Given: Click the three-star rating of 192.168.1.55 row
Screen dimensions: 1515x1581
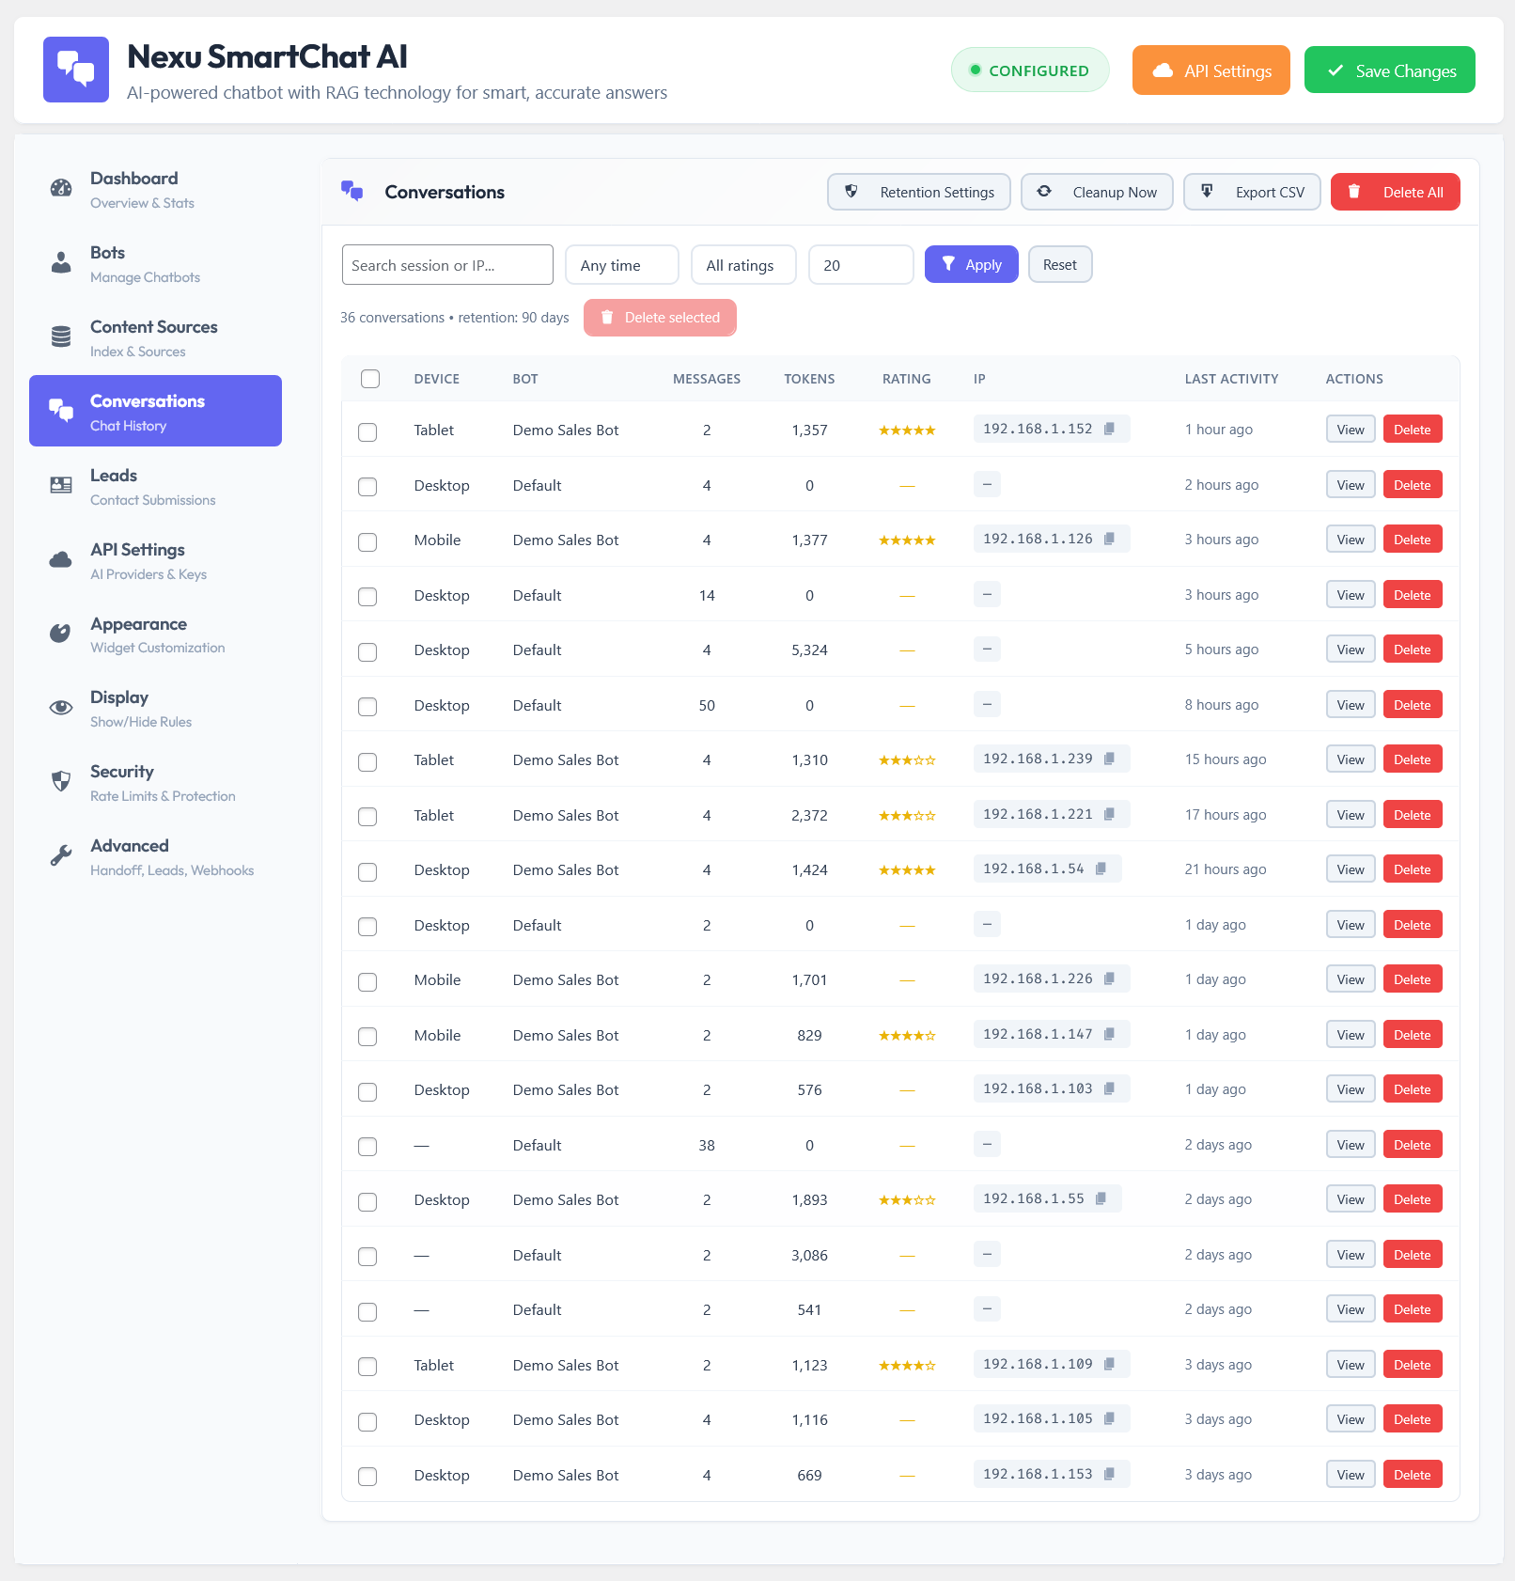Looking at the screenshot, I should (907, 1200).
